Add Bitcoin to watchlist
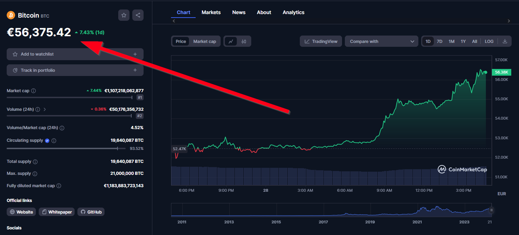 click(75, 54)
